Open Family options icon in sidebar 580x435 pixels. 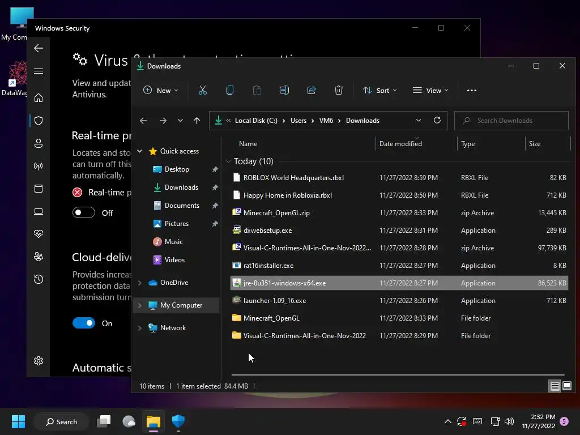(39, 257)
